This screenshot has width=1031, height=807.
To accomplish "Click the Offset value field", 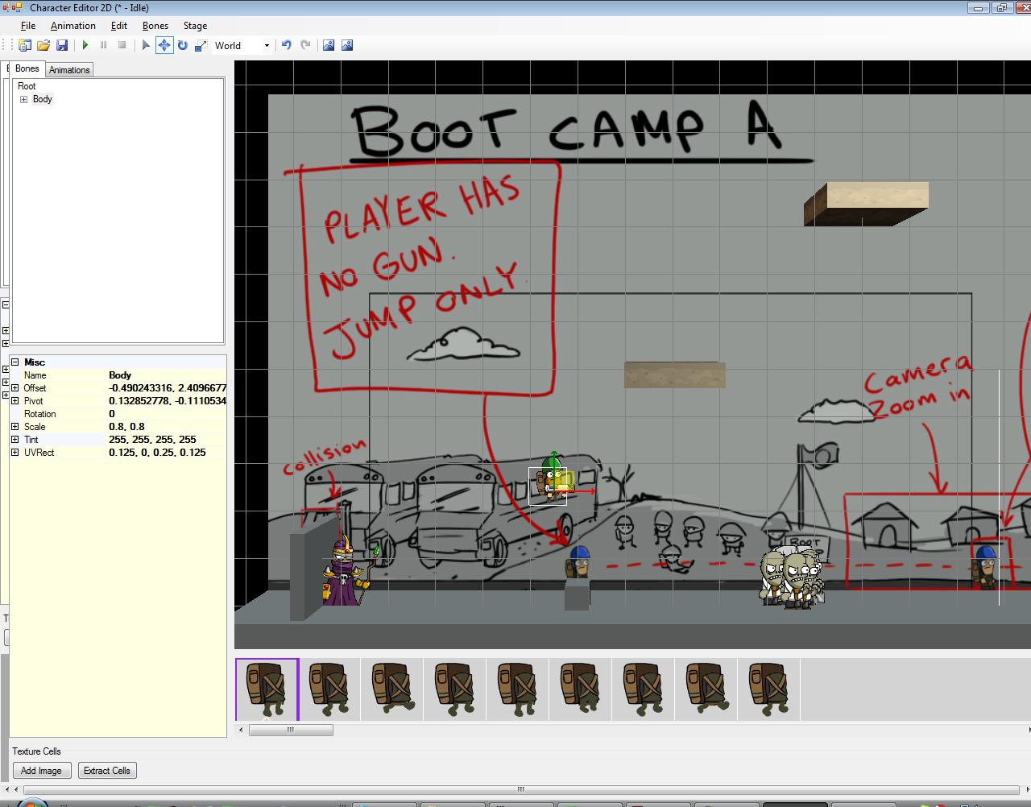I will [167, 388].
